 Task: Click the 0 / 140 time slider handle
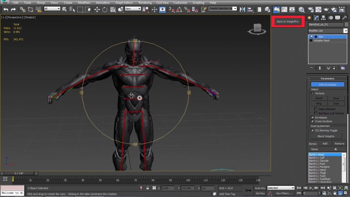[19, 173]
